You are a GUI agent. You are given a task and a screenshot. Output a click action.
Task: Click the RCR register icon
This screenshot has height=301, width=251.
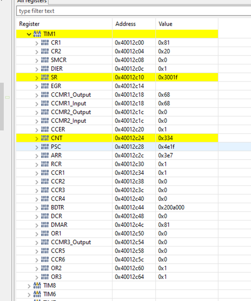(x=45, y=164)
